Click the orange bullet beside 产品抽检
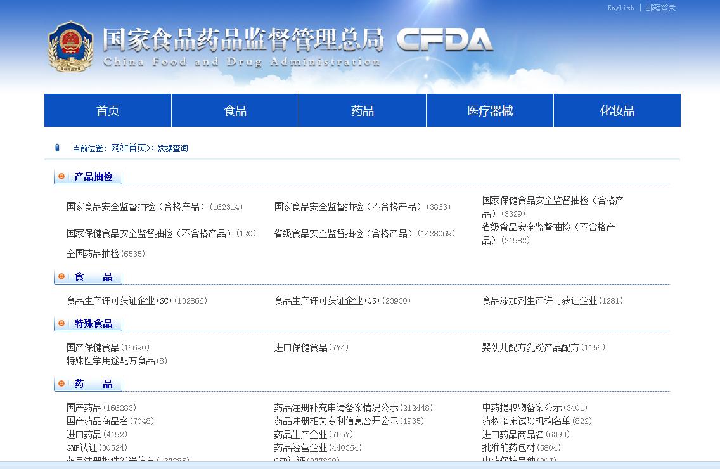Image resolution: width=720 pixels, height=469 pixels. click(x=61, y=176)
